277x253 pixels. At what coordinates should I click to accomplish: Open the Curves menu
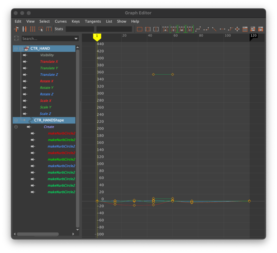pyautogui.click(x=61, y=21)
